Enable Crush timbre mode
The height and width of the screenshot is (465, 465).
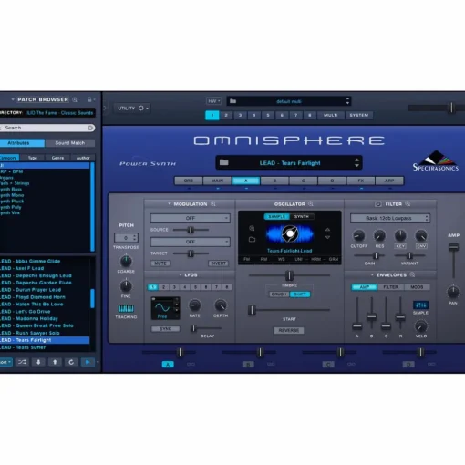pos(278,294)
